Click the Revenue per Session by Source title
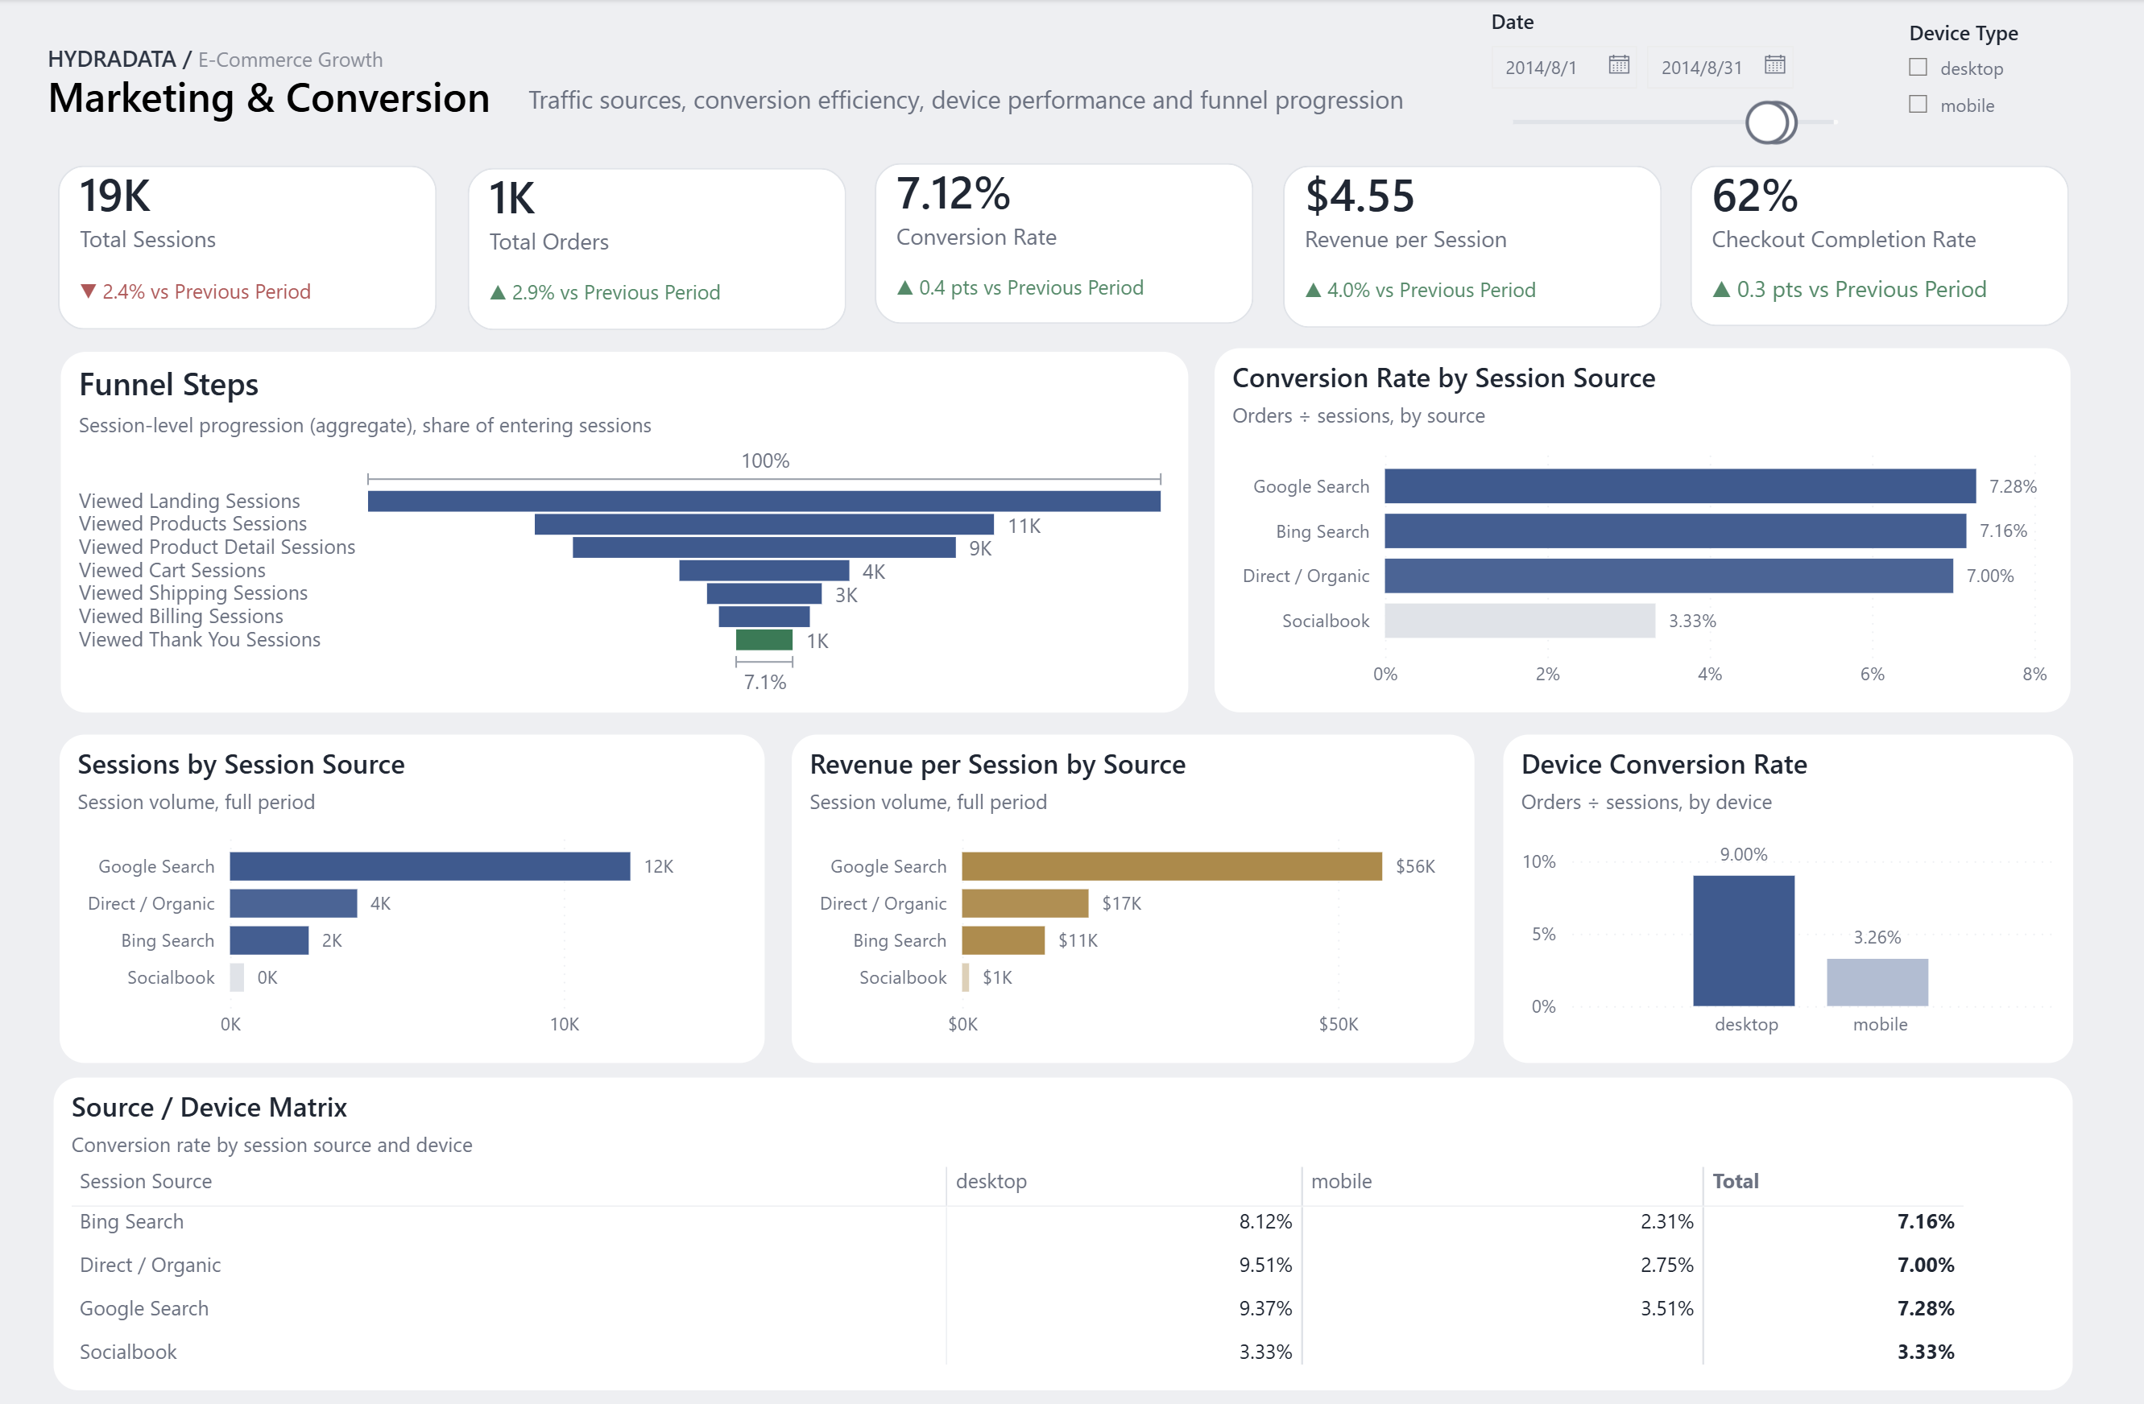 coord(997,765)
